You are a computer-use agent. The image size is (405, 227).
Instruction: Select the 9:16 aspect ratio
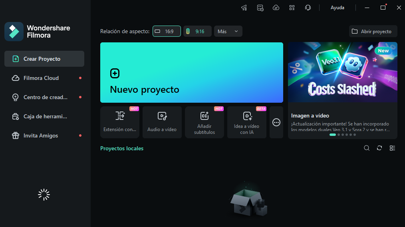197,31
